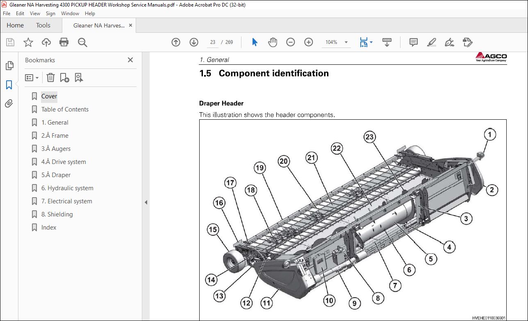Close the Bookmarks panel
This screenshot has width=528, height=321.
coord(130,60)
